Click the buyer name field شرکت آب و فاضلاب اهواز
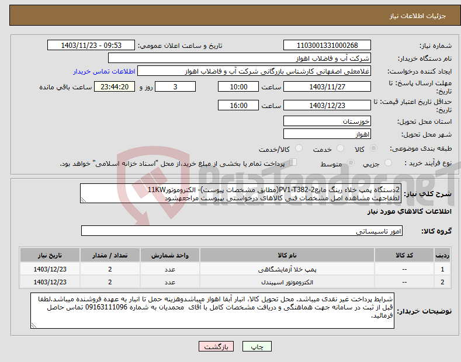461x362 pixels. coord(240,58)
